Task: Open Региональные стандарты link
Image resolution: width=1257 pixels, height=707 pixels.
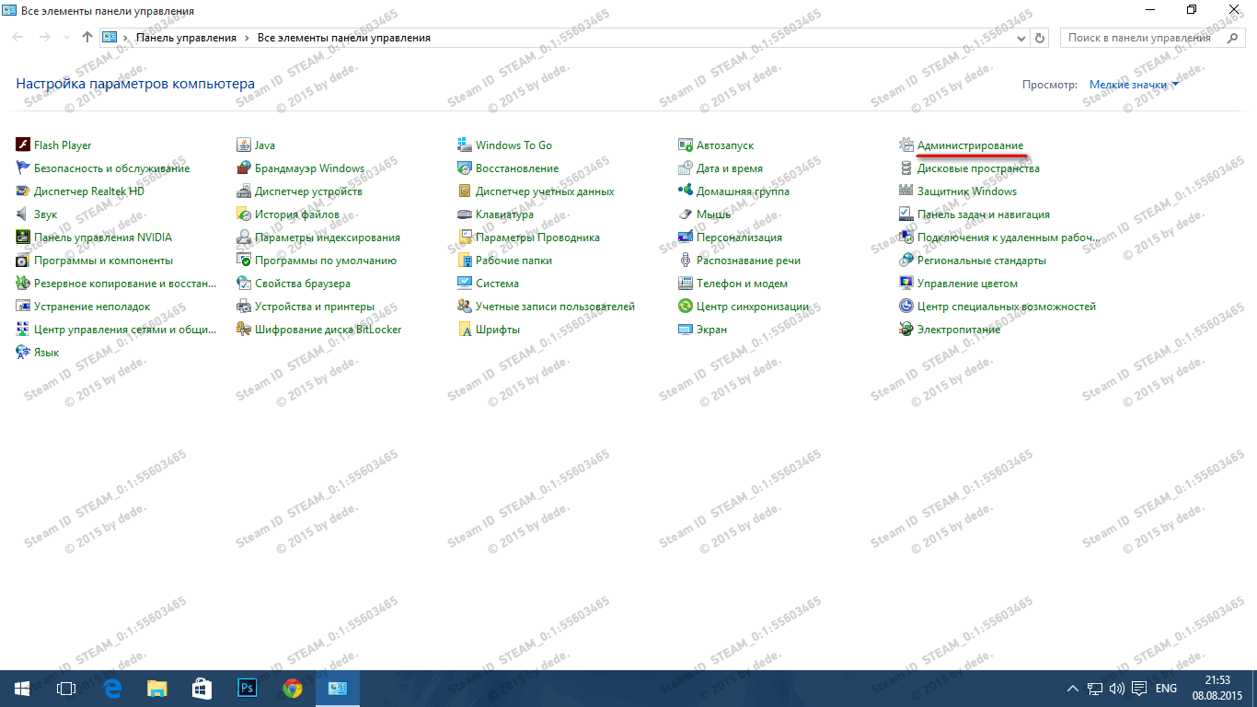Action: (x=982, y=261)
